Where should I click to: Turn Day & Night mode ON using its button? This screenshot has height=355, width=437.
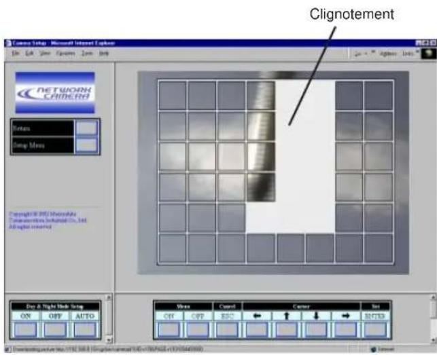(25, 329)
